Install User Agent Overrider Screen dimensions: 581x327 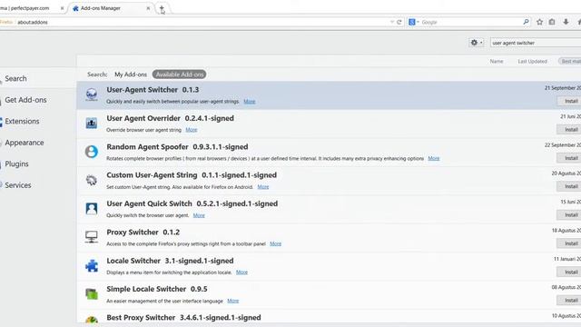(x=569, y=129)
